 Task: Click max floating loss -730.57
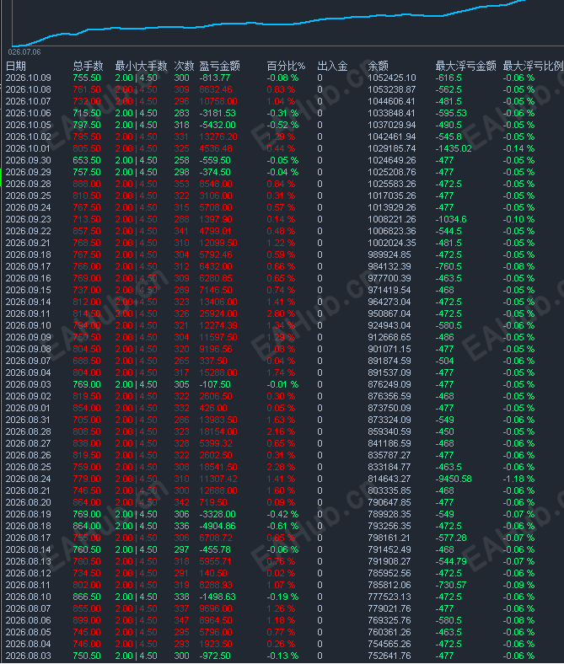tap(451, 586)
